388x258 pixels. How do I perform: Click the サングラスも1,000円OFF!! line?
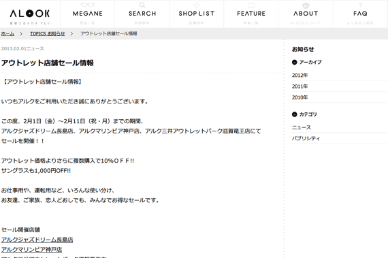pyautogui.click(x=36, y=171)
